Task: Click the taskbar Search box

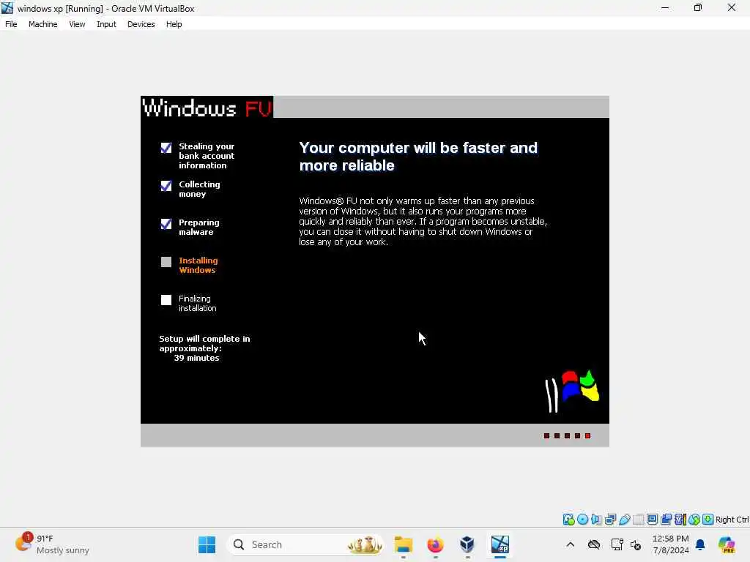Action: point(305,544)
